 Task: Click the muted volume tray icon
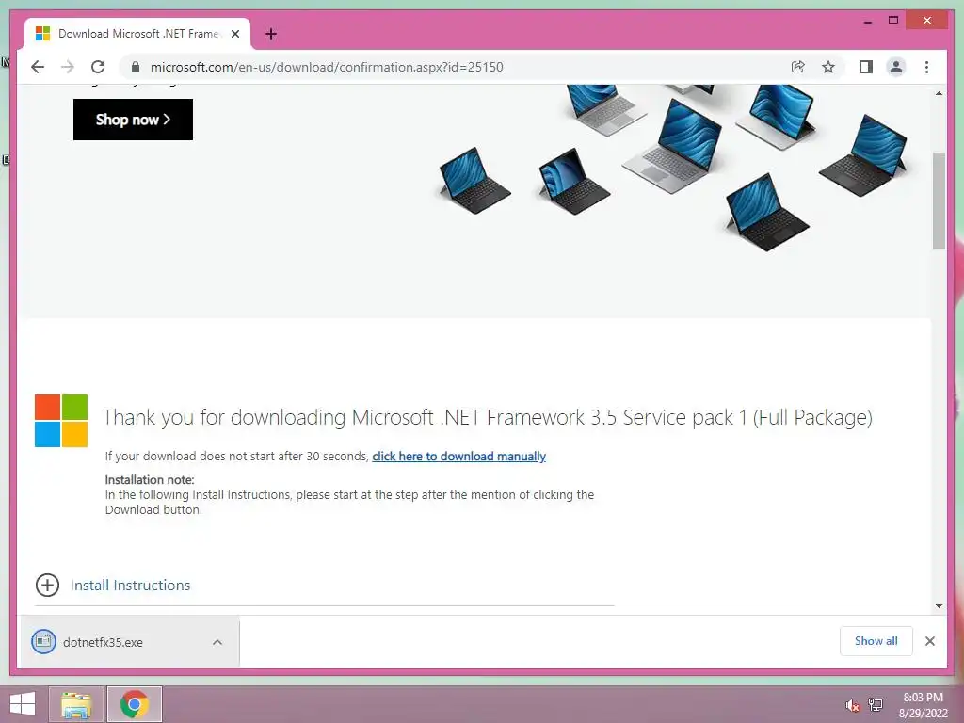[x=852, y=705]
